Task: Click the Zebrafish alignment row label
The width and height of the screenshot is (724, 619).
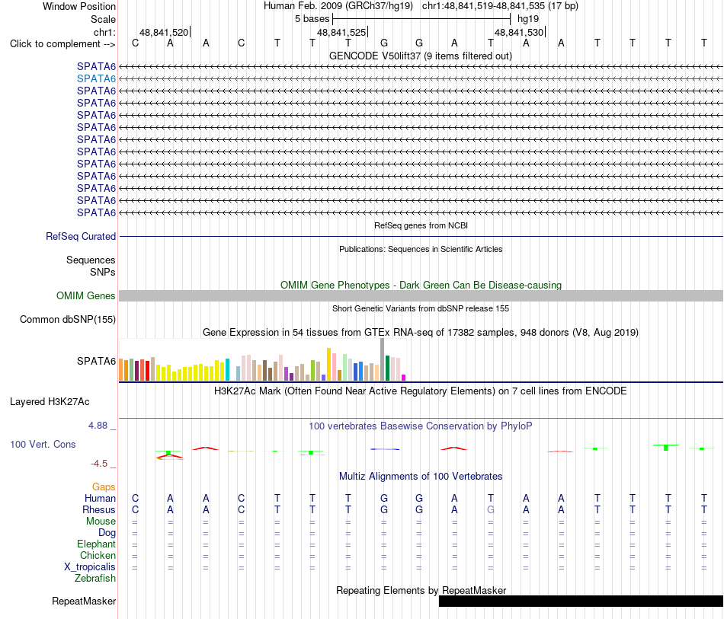Action: (x=95, y=578)
